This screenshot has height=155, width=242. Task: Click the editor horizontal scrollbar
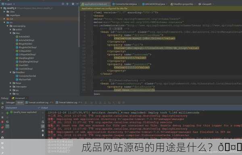pyautogui.click(x=168, y=91)
